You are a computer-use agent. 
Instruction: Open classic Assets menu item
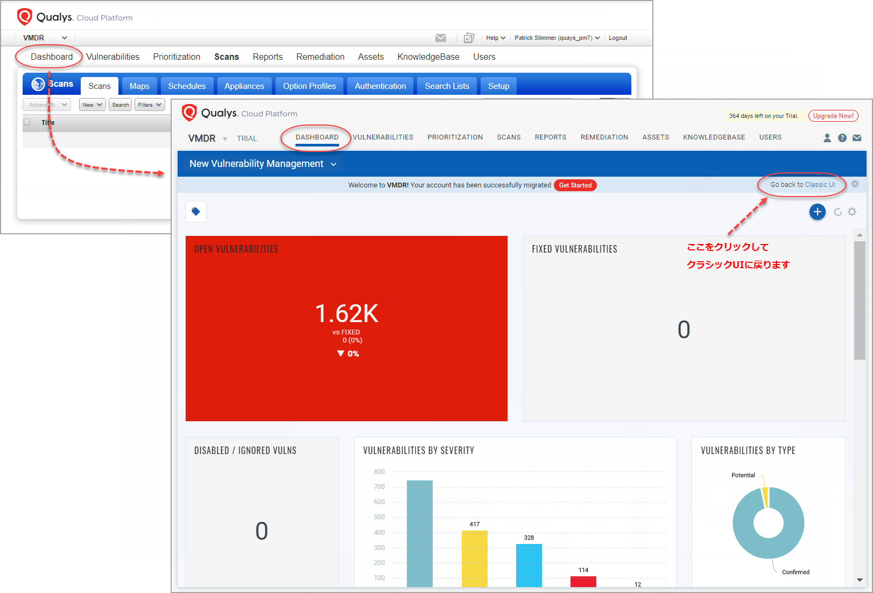(371, 57)
